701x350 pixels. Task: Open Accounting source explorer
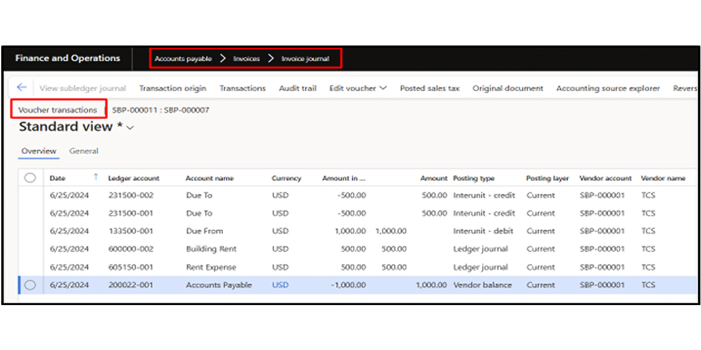pyautogui.click(x=608, y=88)
